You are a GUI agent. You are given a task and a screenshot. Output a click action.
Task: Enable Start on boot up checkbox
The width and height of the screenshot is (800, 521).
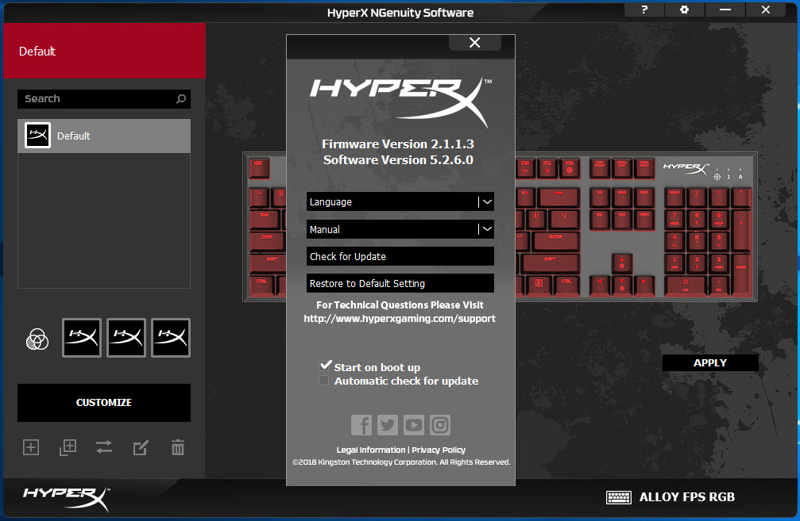pyautogui.click(x=325, y=366)
